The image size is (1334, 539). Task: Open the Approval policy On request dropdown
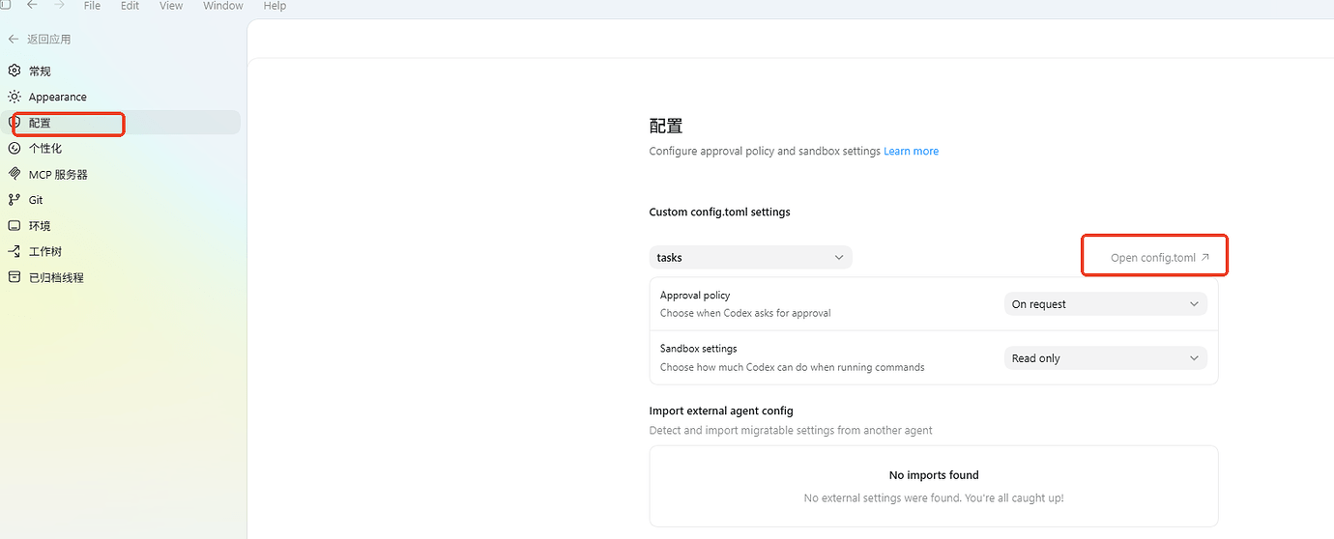1105,304
